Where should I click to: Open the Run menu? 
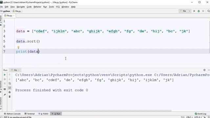pos(45,7)
